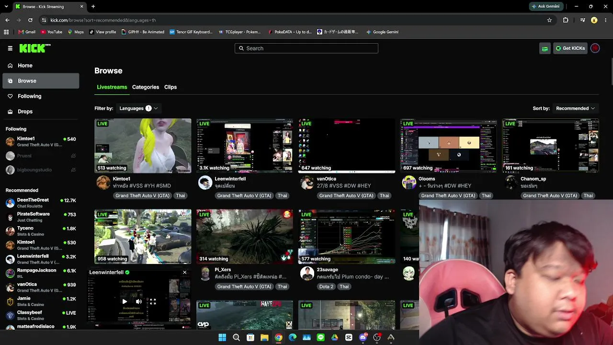Open Following in the sidebar
The height and width of the screenshot is (345, 613).
click(x=41, y=96)
